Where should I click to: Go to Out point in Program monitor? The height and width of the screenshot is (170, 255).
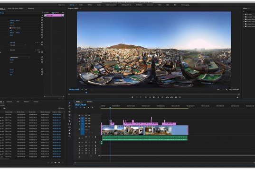(x=162, y=97)
